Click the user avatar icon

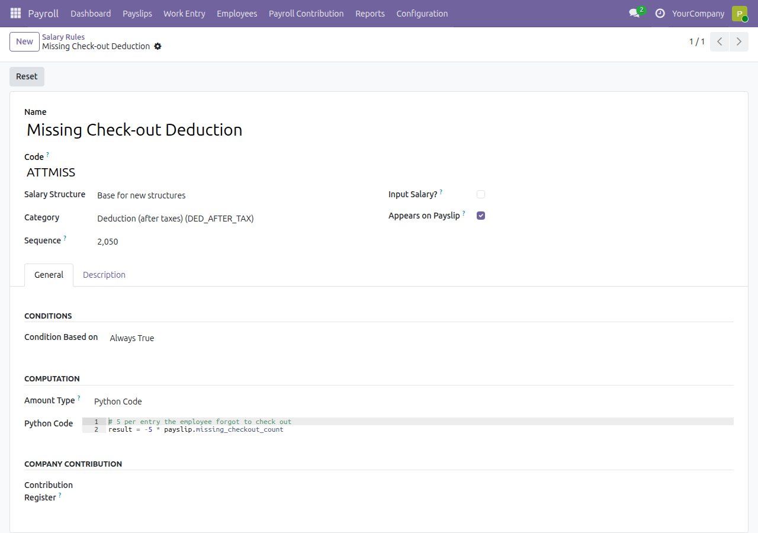pyautogui.click(x=740, y=13)
